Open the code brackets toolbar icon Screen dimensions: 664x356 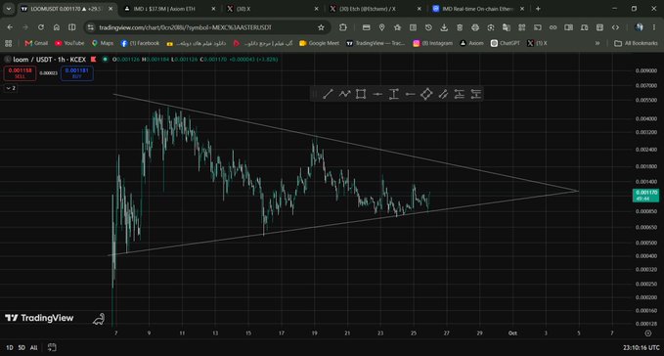615,27
